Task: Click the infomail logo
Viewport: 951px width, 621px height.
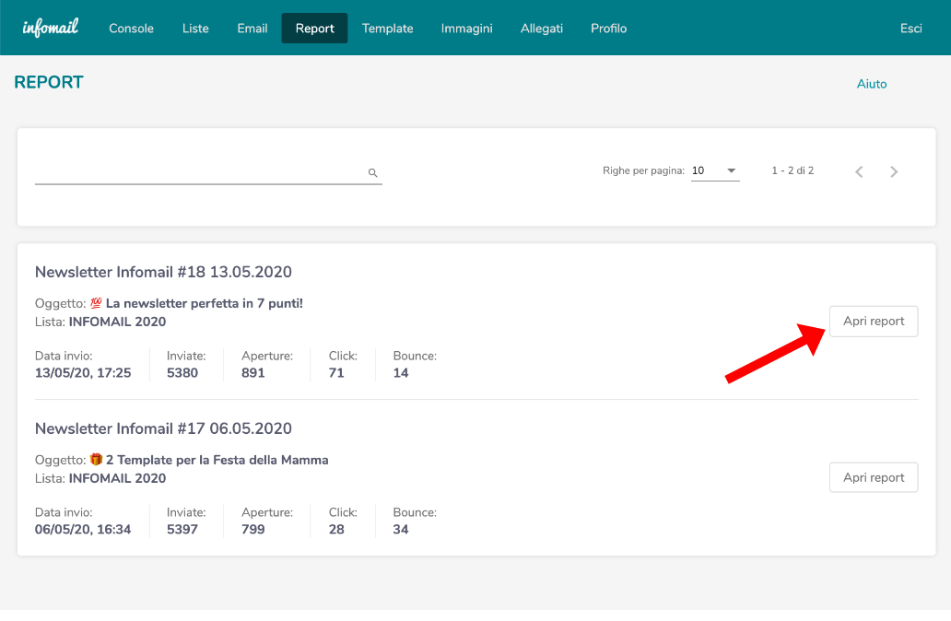Action: pyautogui.click(x=51, y=28)
